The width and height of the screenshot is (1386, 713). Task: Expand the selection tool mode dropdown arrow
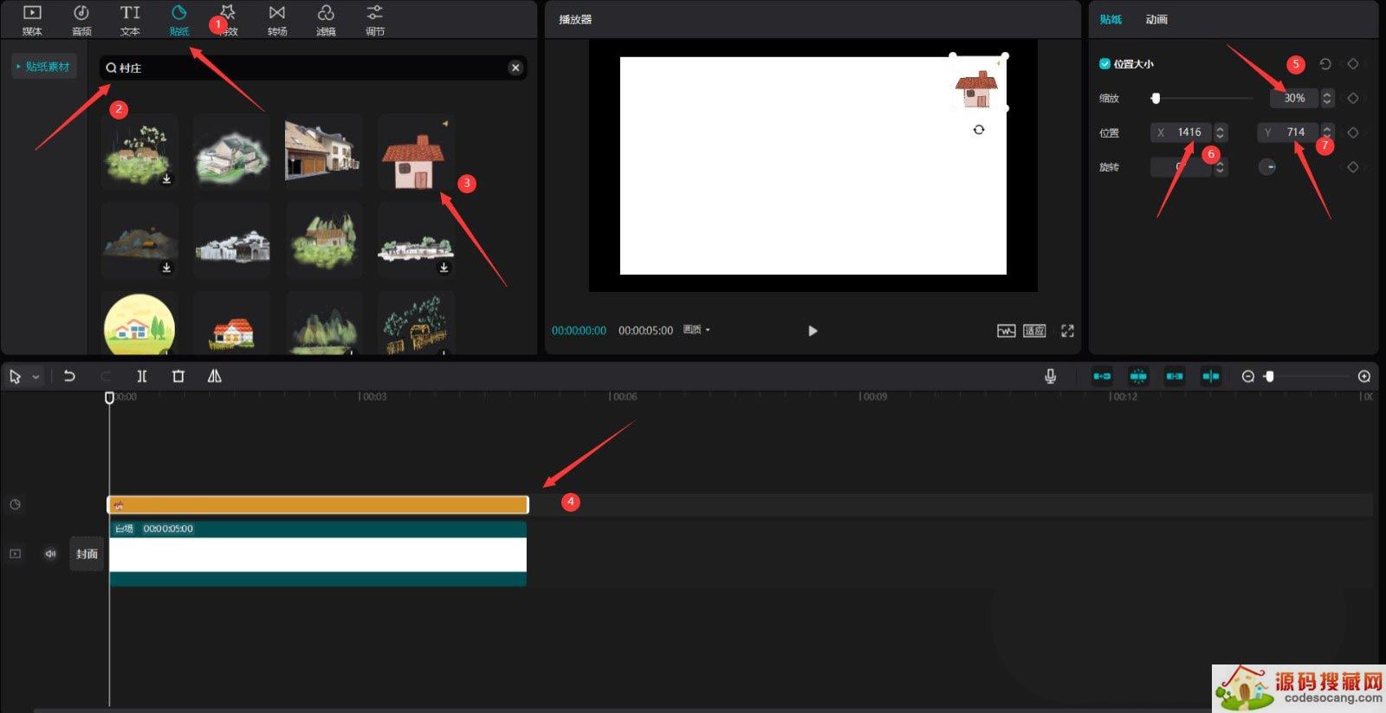[x=36, y=377]
